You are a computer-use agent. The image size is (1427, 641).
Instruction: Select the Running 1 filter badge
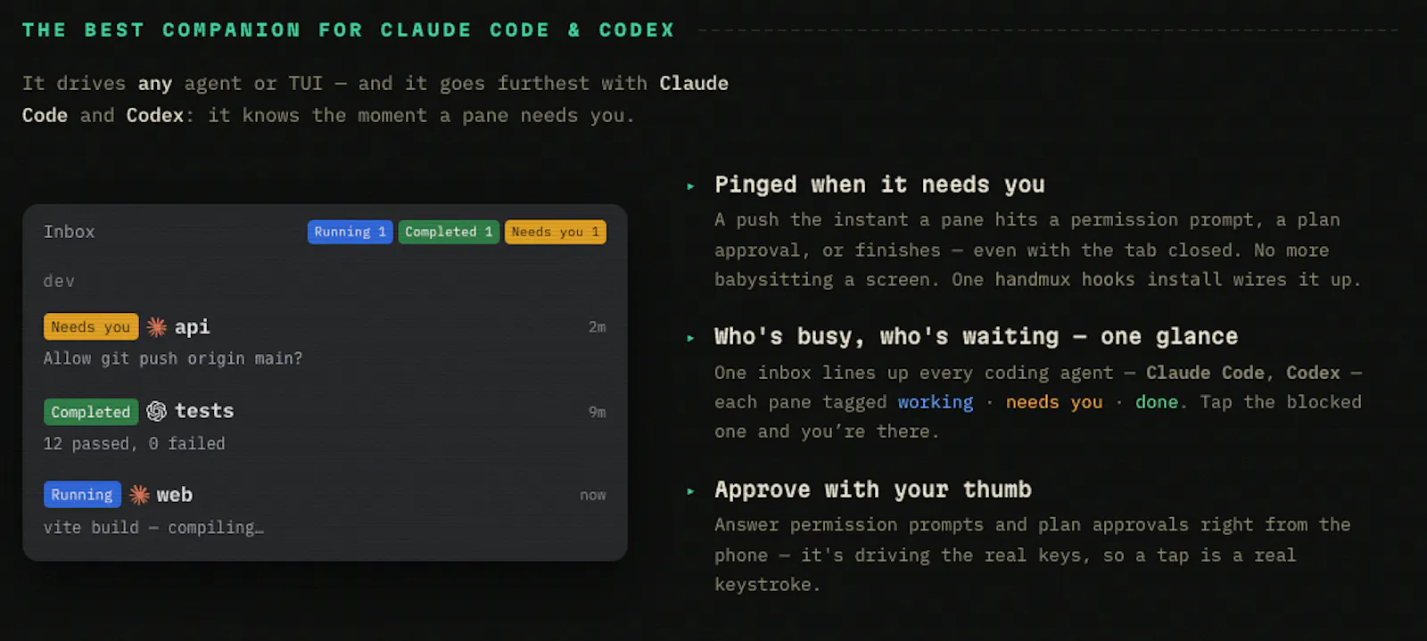[350, 232]
